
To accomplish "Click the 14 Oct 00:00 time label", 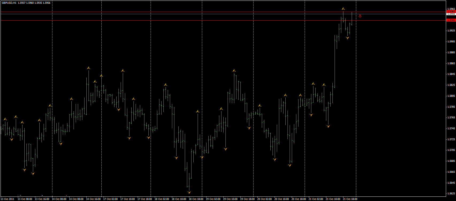I will coord(59,199).
